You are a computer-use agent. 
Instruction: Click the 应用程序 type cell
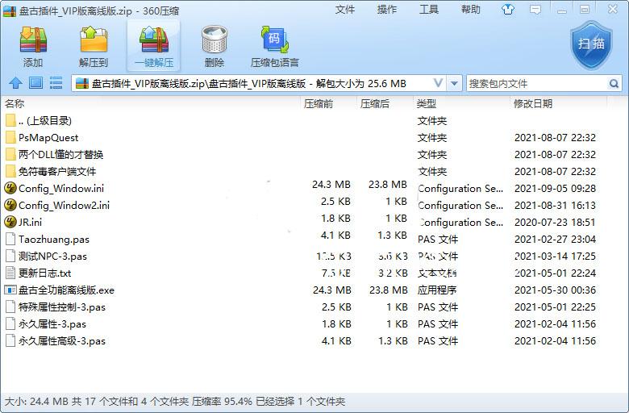coord(437,290)
